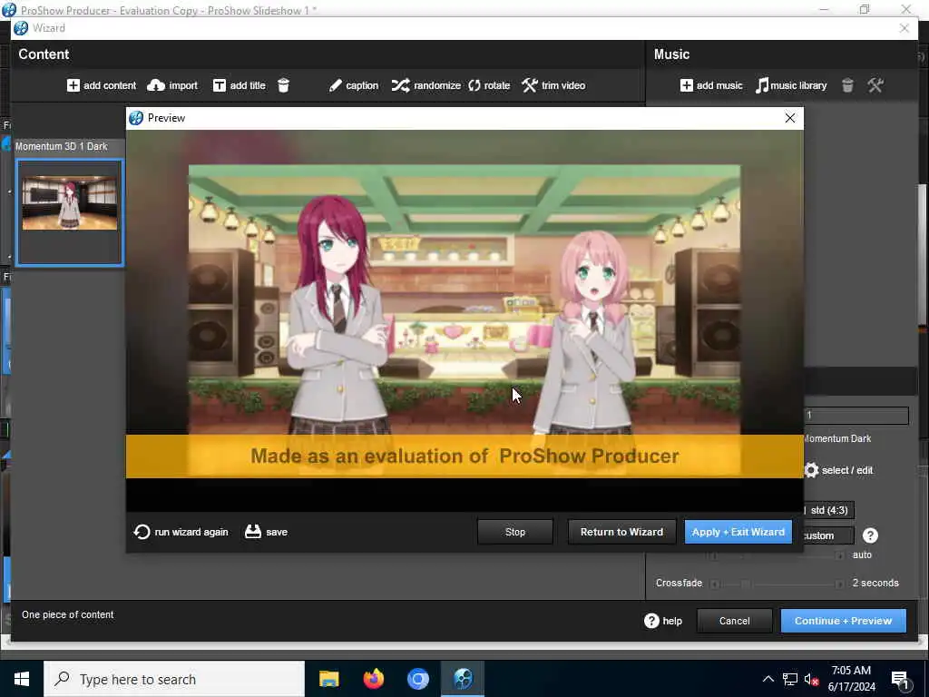
Task: Select the slide thumbnail in Content list
Action: pos(70,212)
